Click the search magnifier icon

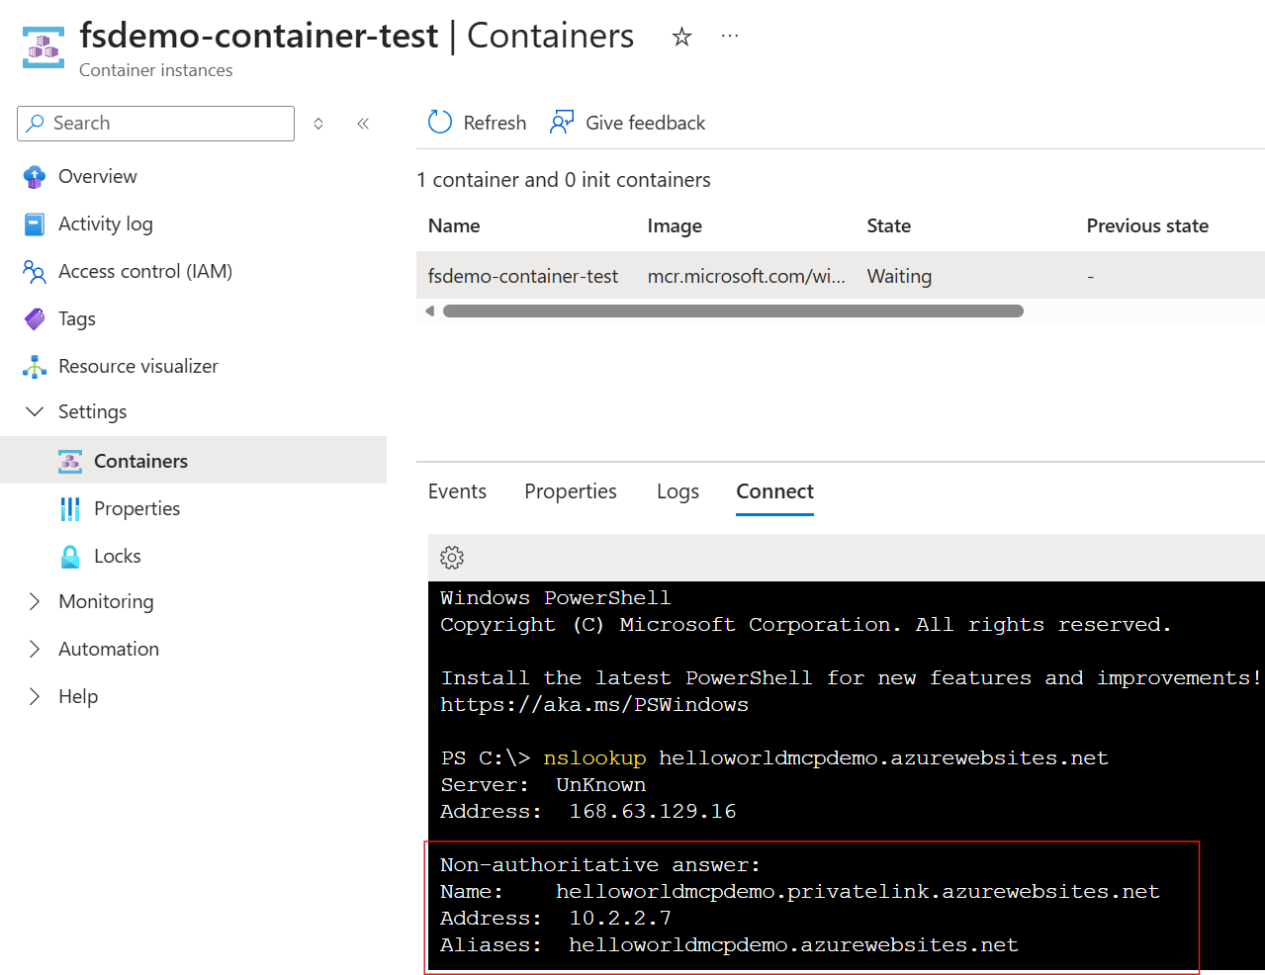(36, 123)
